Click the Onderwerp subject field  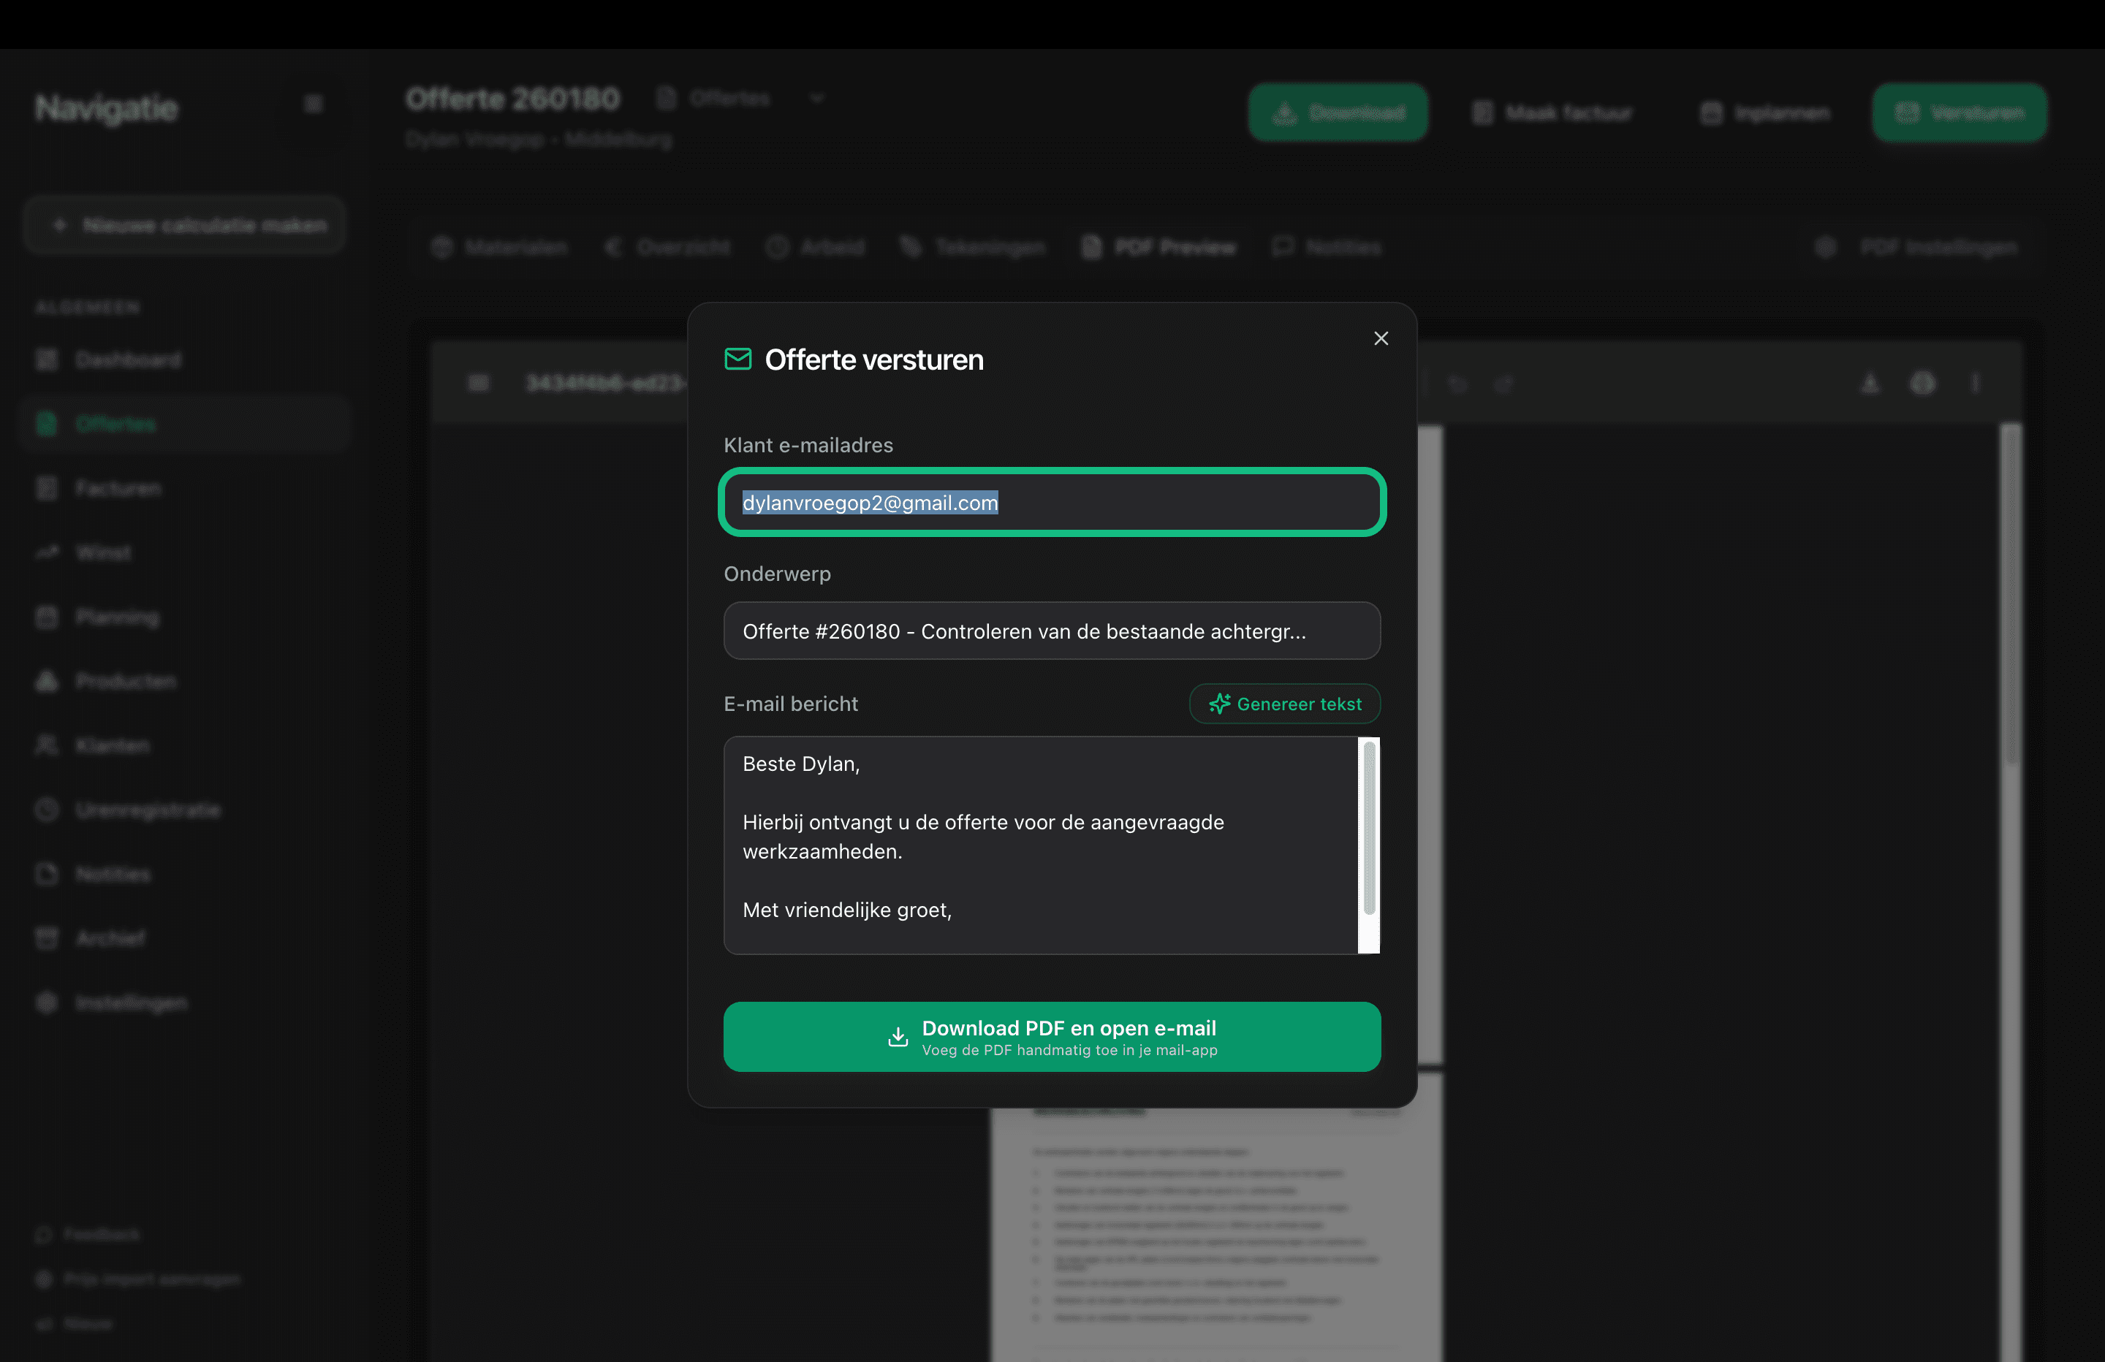click(1052, 631)
